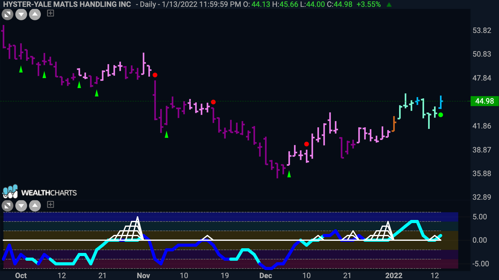499x280 pixels.
Task: Click the red dot signal near December 10
Action: click(x=307, y=144)
